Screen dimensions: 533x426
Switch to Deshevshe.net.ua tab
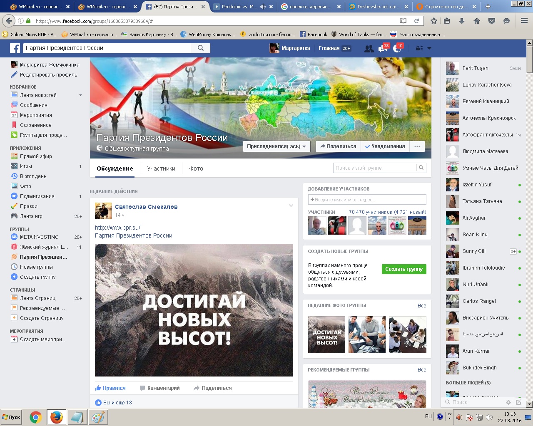379,7
